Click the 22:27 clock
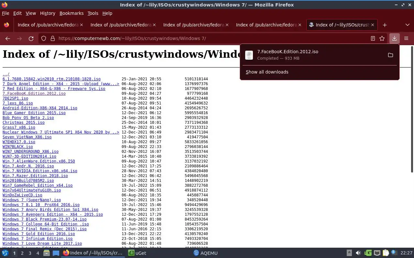414x258 pixels. (x=406, y=253)
